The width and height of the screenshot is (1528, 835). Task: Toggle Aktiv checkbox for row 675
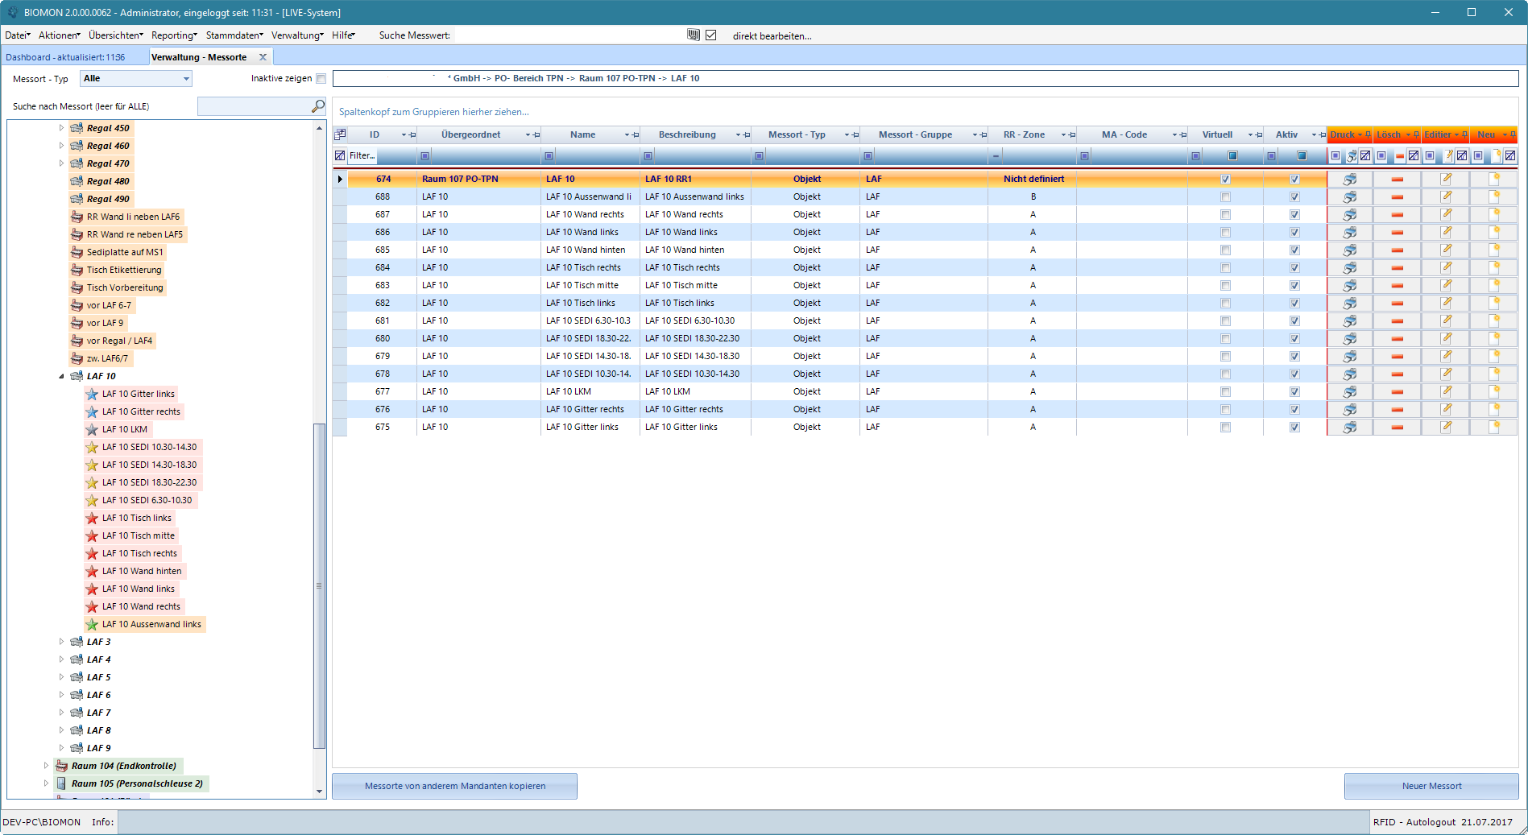click(1294, 428)
